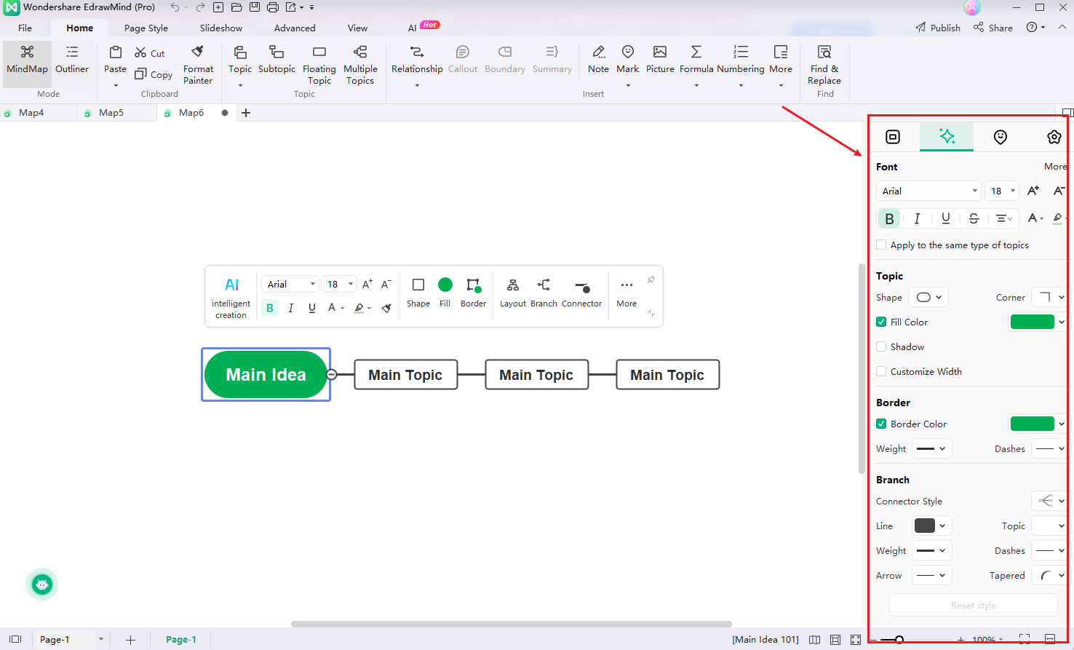This screenshot has width=1074, height=650.
Task: Open the Corner style dropdown
Action: pyautogui.click(x=1051, y=297)
